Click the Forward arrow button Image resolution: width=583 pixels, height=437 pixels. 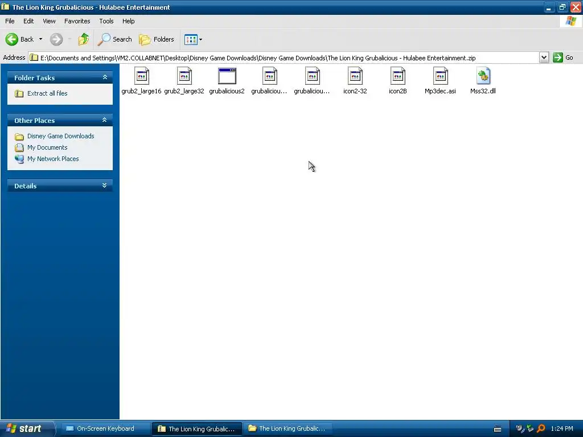tap(56, 39)
